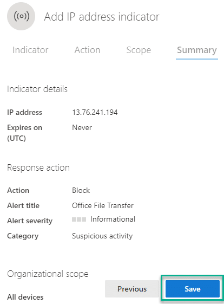Open the Action tab

pos(87,50)
